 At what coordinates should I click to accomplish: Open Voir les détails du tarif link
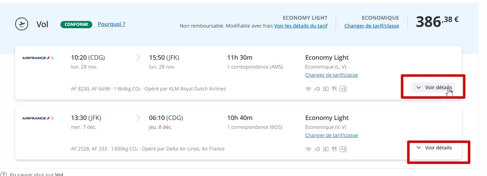tap(301, 26)
